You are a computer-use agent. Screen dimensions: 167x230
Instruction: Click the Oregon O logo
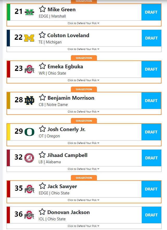pos(29,132)
